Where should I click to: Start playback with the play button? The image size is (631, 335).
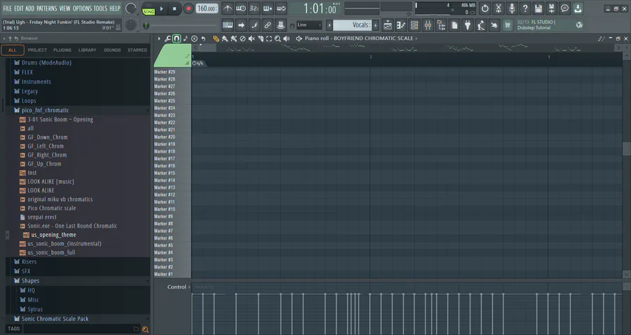(161, 8)
